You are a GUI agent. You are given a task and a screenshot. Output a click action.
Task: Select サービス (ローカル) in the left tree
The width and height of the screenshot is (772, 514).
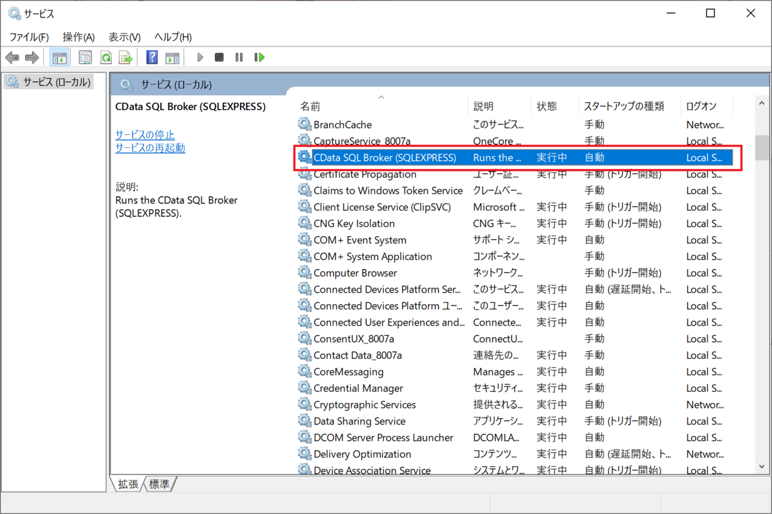[57, 82]
